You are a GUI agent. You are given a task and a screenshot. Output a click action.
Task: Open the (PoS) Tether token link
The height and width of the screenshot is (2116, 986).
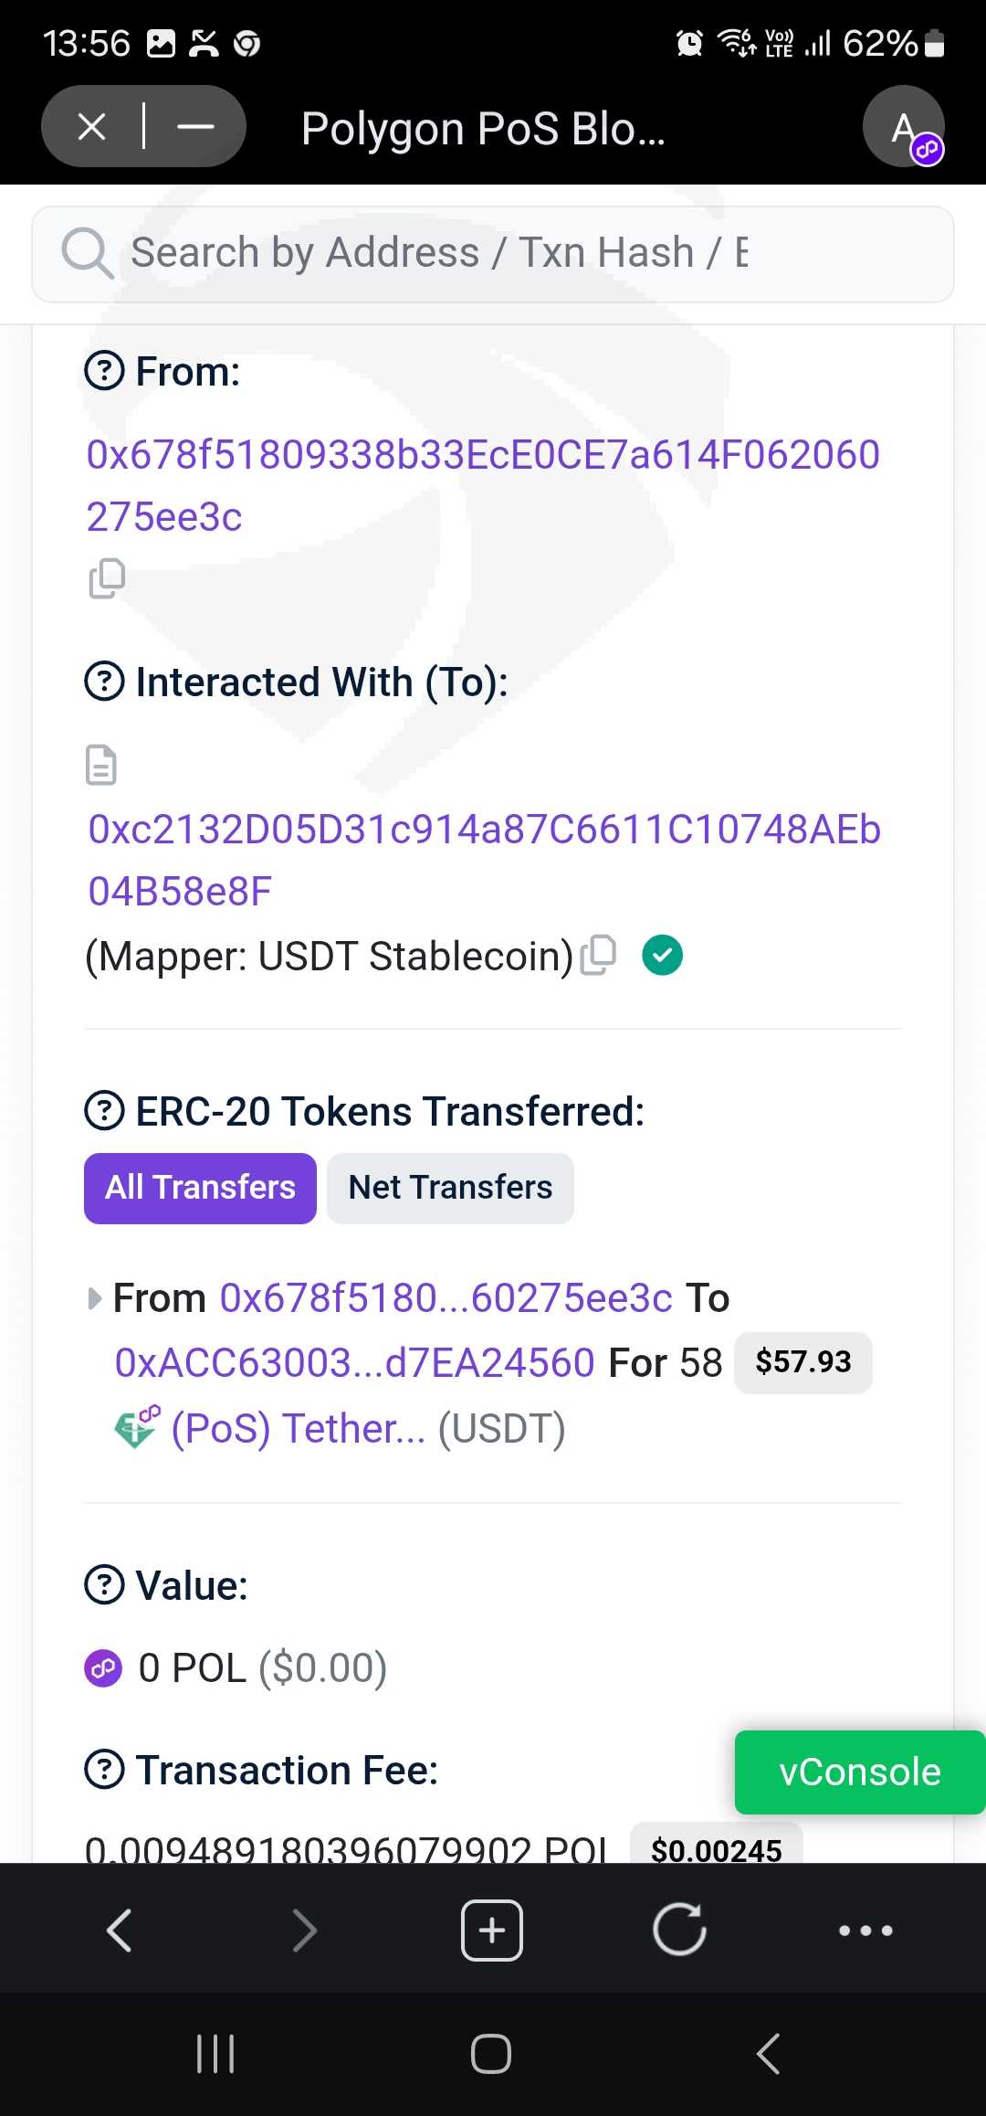[x=298, y=1428]
